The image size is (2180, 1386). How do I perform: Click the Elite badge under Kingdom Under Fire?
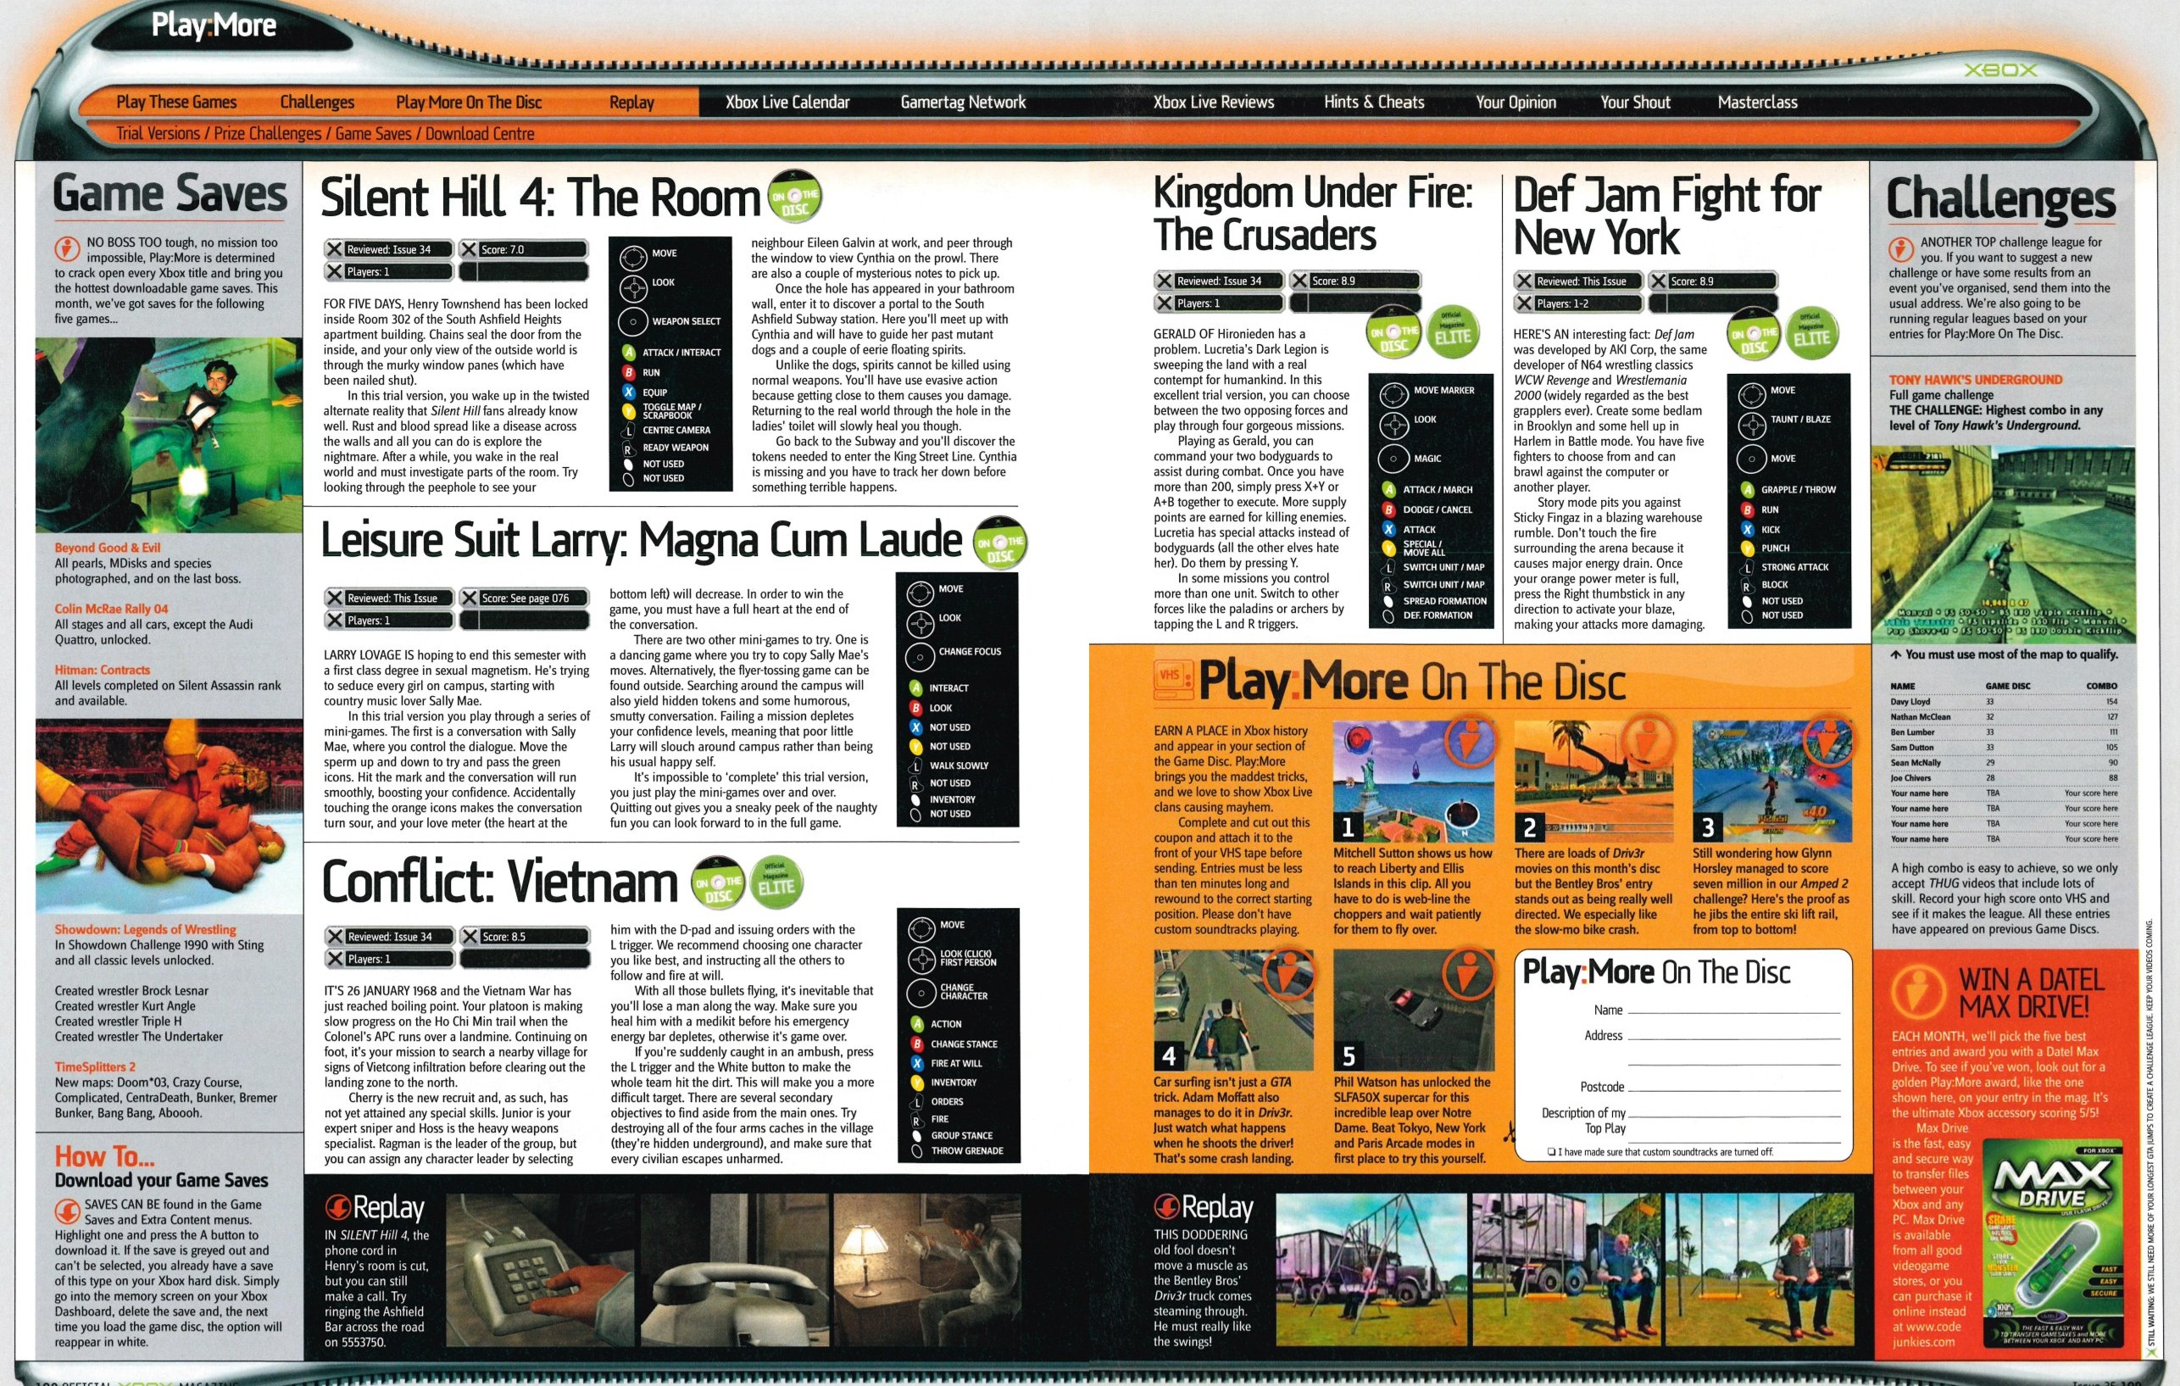[x=1451, y=334]
